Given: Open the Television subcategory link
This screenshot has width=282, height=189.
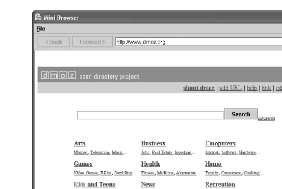Looking at the screenshot, I should [x=100, y=152].
